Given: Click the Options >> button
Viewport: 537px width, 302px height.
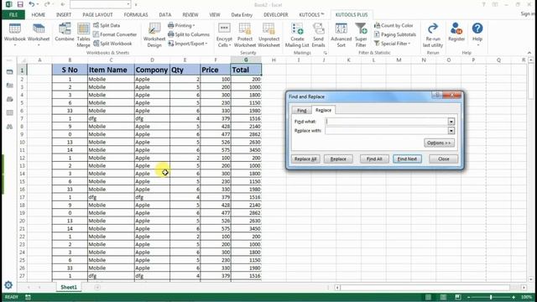Looking at the screenshot, I should point(440,143).
